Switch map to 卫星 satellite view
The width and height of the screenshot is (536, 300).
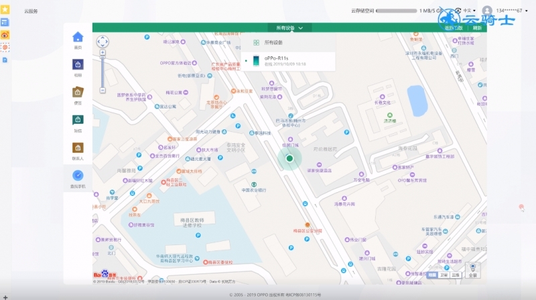point(444,275)
